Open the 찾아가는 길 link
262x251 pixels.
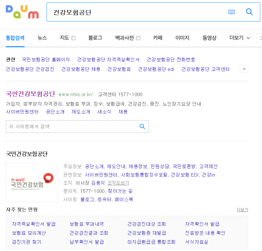tap(120, 191)
